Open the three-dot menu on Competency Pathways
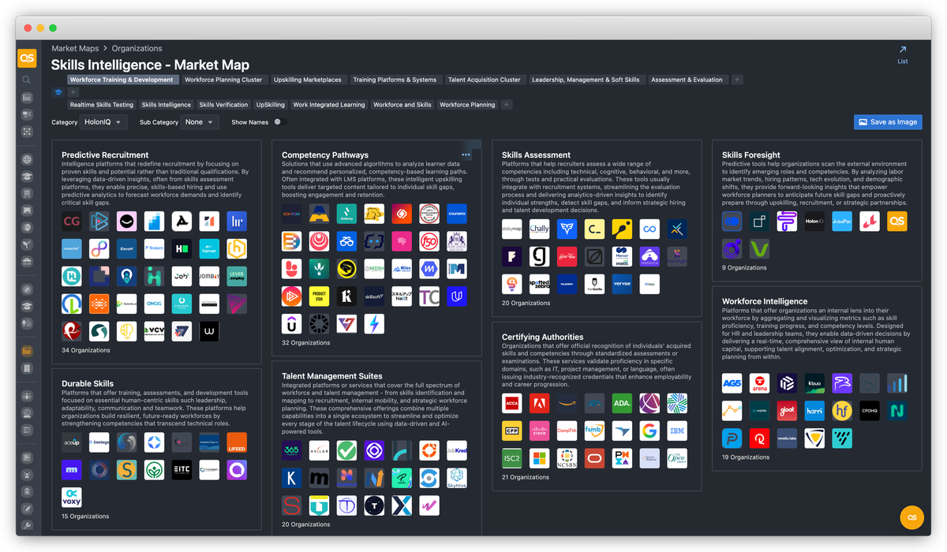 466,155
